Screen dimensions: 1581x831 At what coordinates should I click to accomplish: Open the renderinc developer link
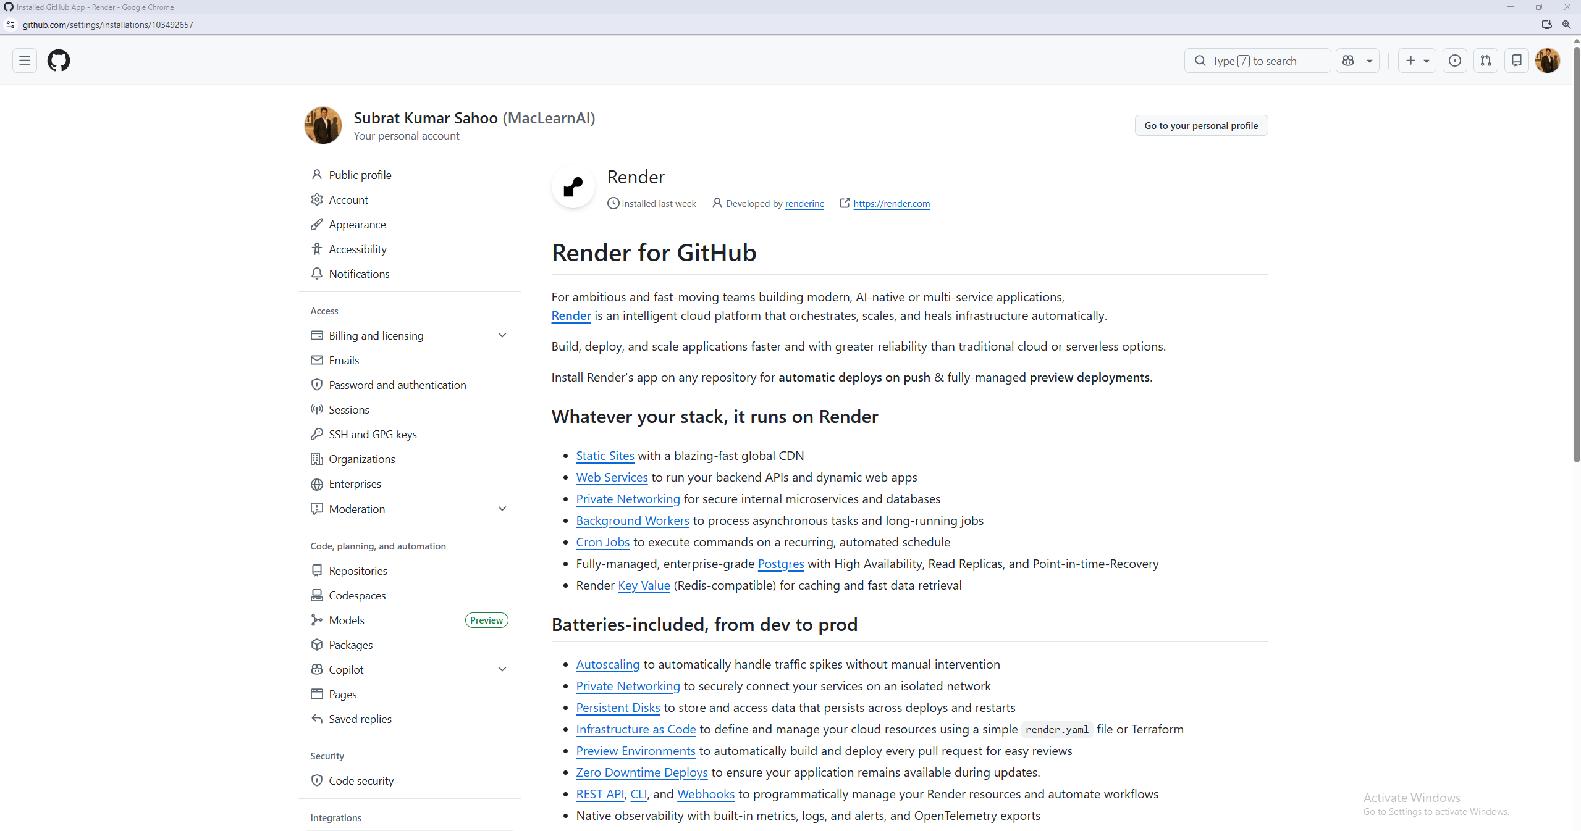point(804,204)
